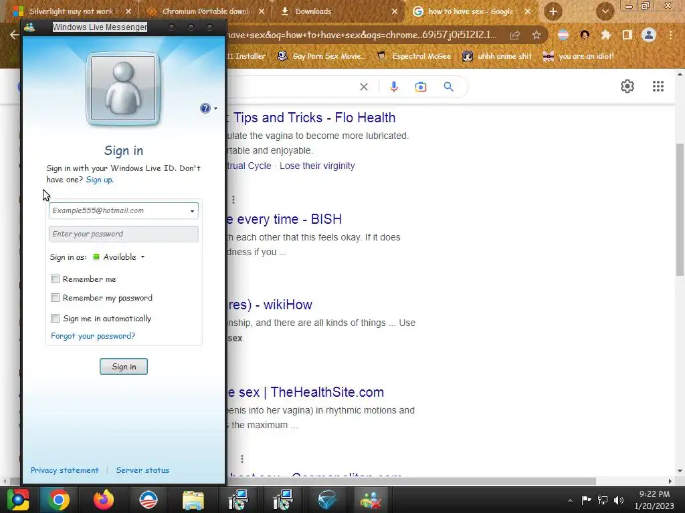Switch to Silverlight may not work tab
The height and width of the screenshot is (513, 685).
click(x=71, y=11)
